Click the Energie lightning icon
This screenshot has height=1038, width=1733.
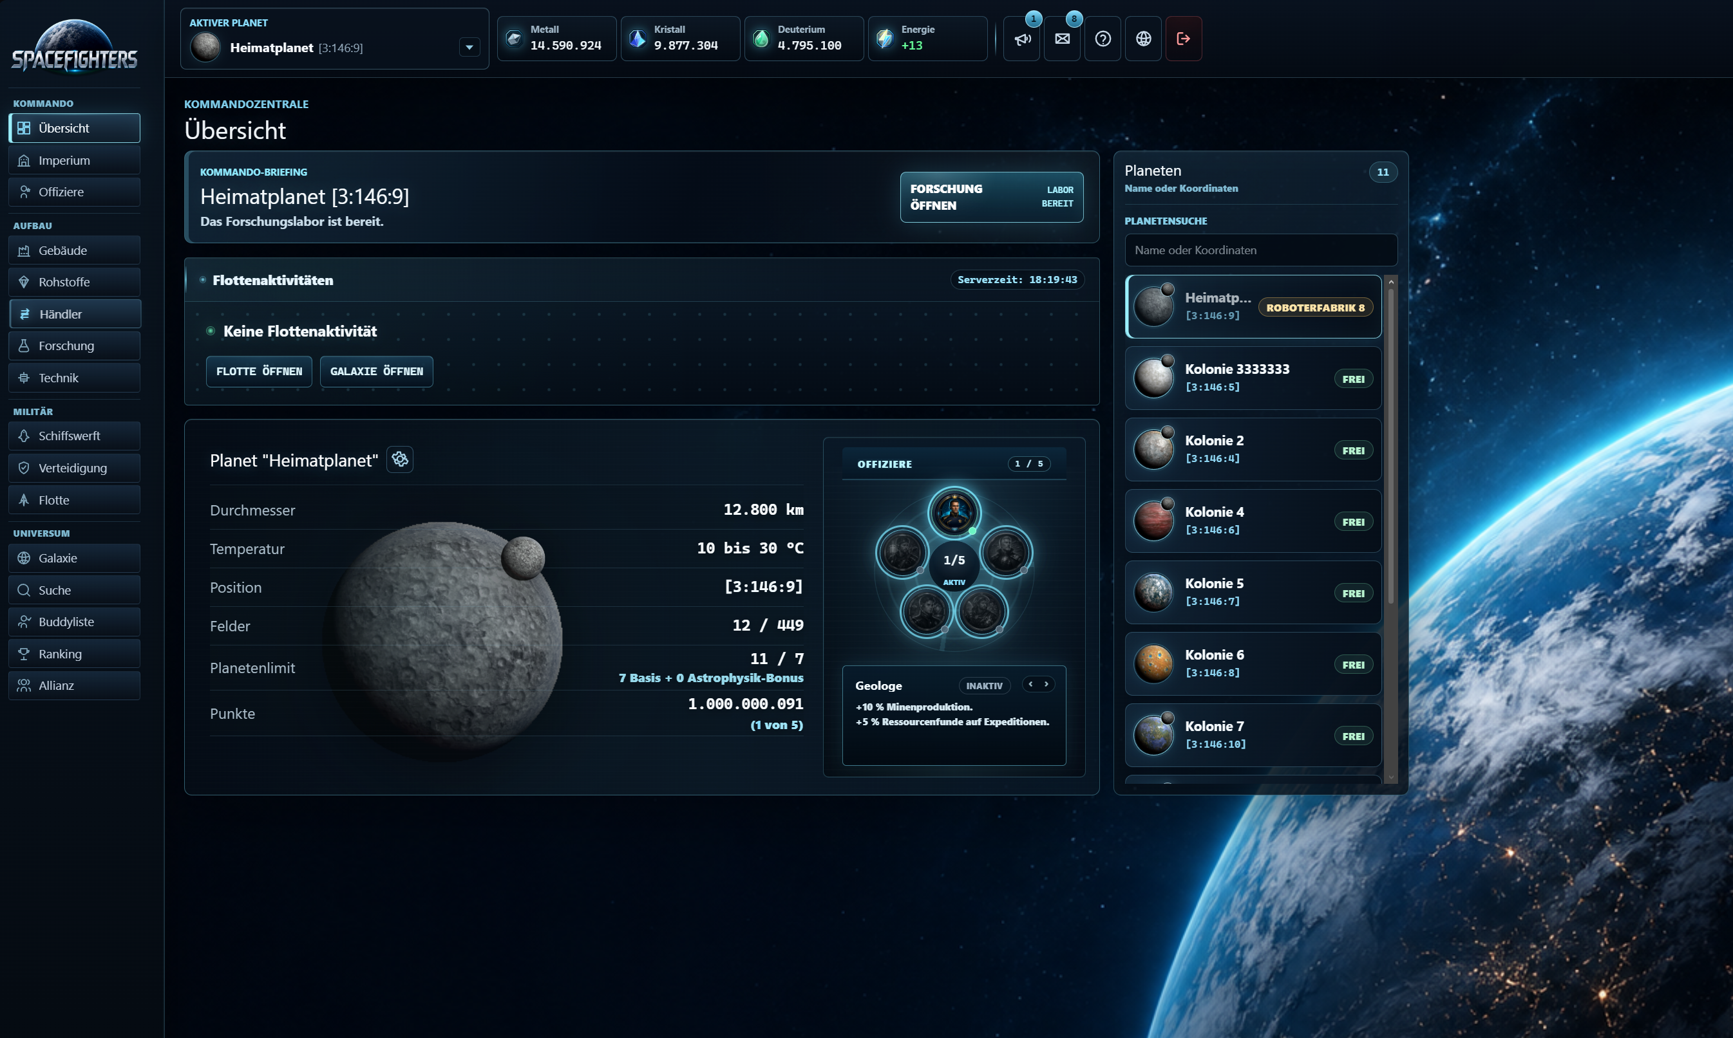(885, 39)
